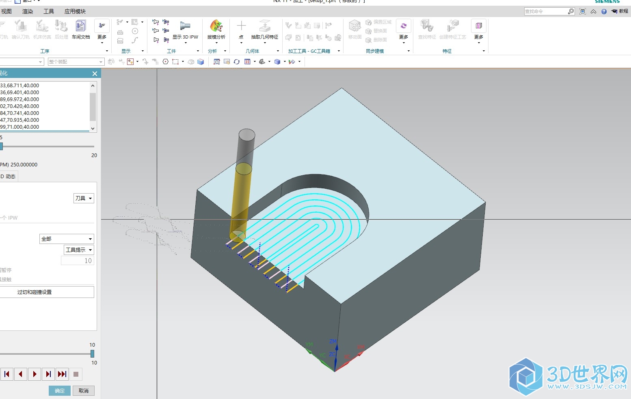The image size is (631, 399).
Task: Close the tool path visualization dialog
Action: pyautogui.click(x=95, y=73)
